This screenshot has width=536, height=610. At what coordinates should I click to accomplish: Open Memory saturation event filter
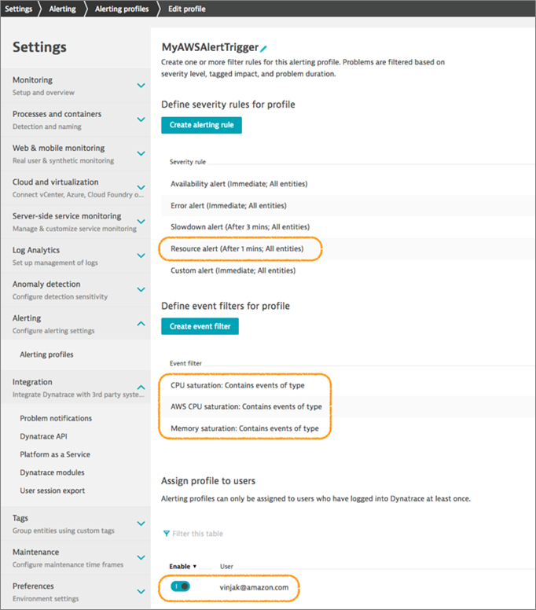pos(244,428)
